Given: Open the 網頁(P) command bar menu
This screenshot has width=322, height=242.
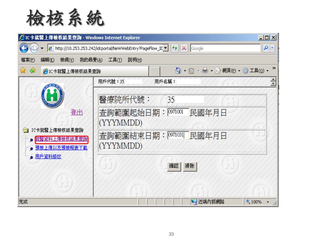Looking at the screenshot, I should pyautogui.click(x=228, y=71).
